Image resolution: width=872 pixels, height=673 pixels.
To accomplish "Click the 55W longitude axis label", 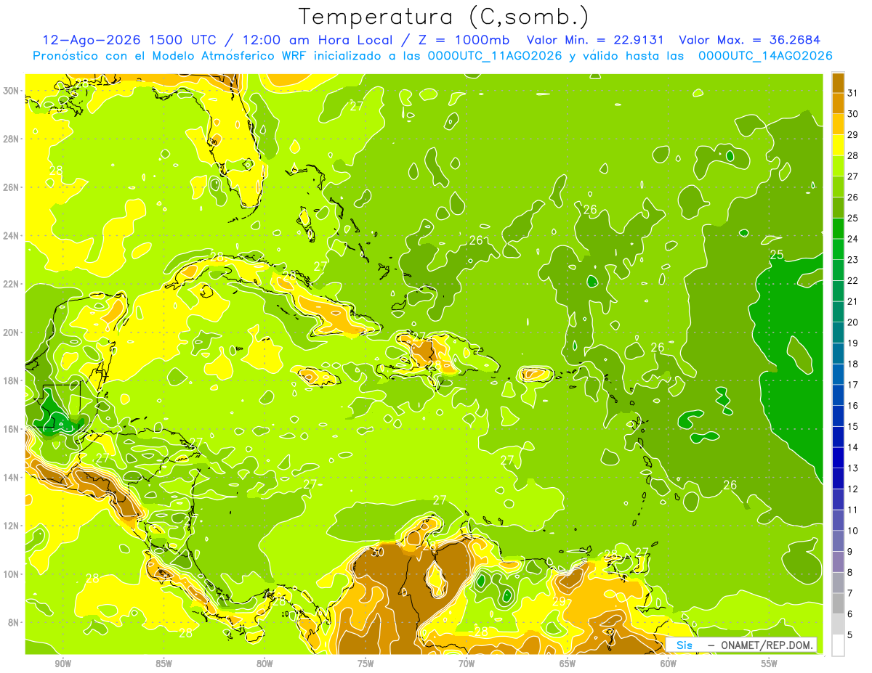I will [770, 664].
